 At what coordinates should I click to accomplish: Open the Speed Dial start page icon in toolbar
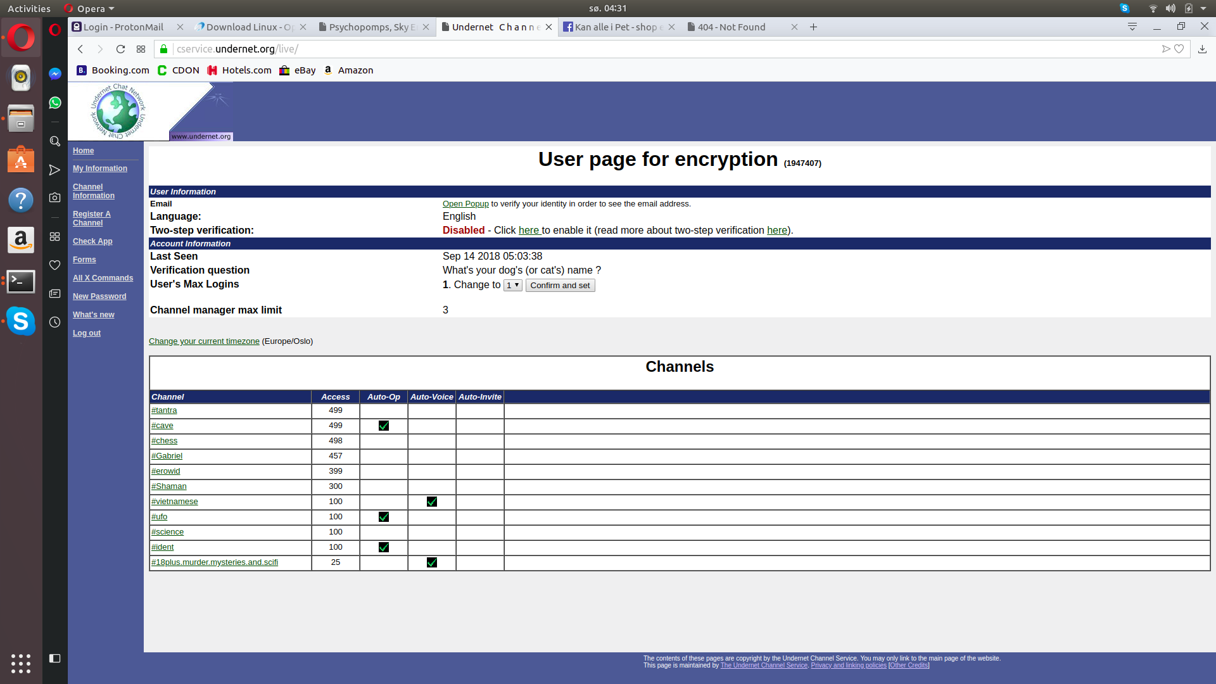(x=141, y=49)
